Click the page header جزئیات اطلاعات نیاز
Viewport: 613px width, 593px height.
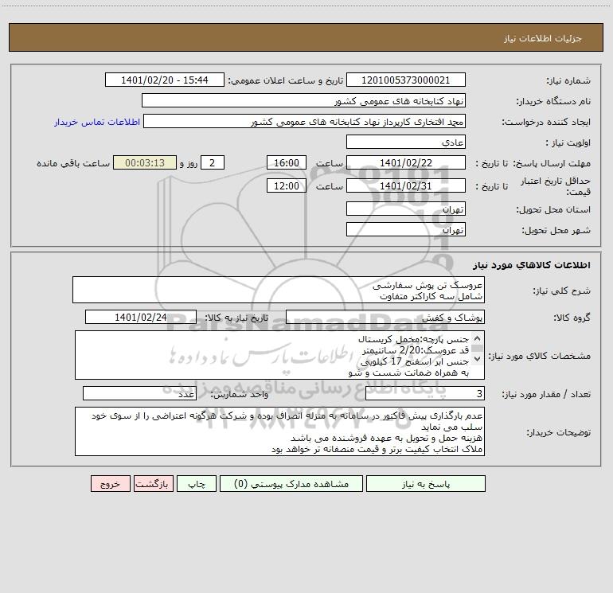coord(543,38)
